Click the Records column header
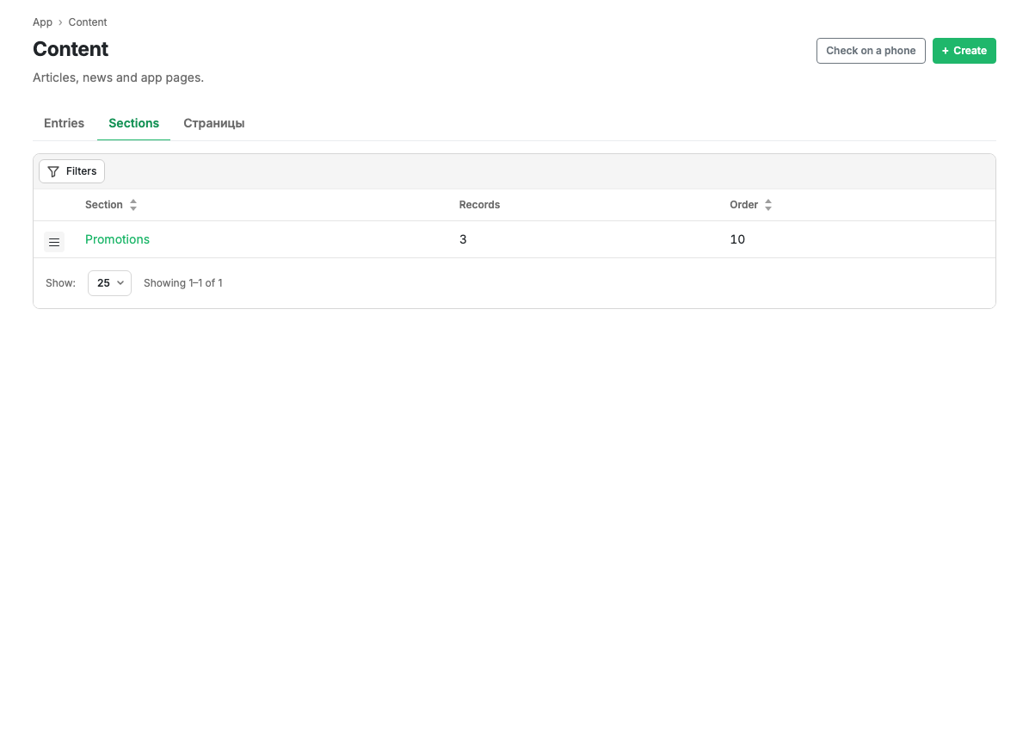The height and width of the screenshot is (730, 1029). pyautogui.click(x=479, y=205)
